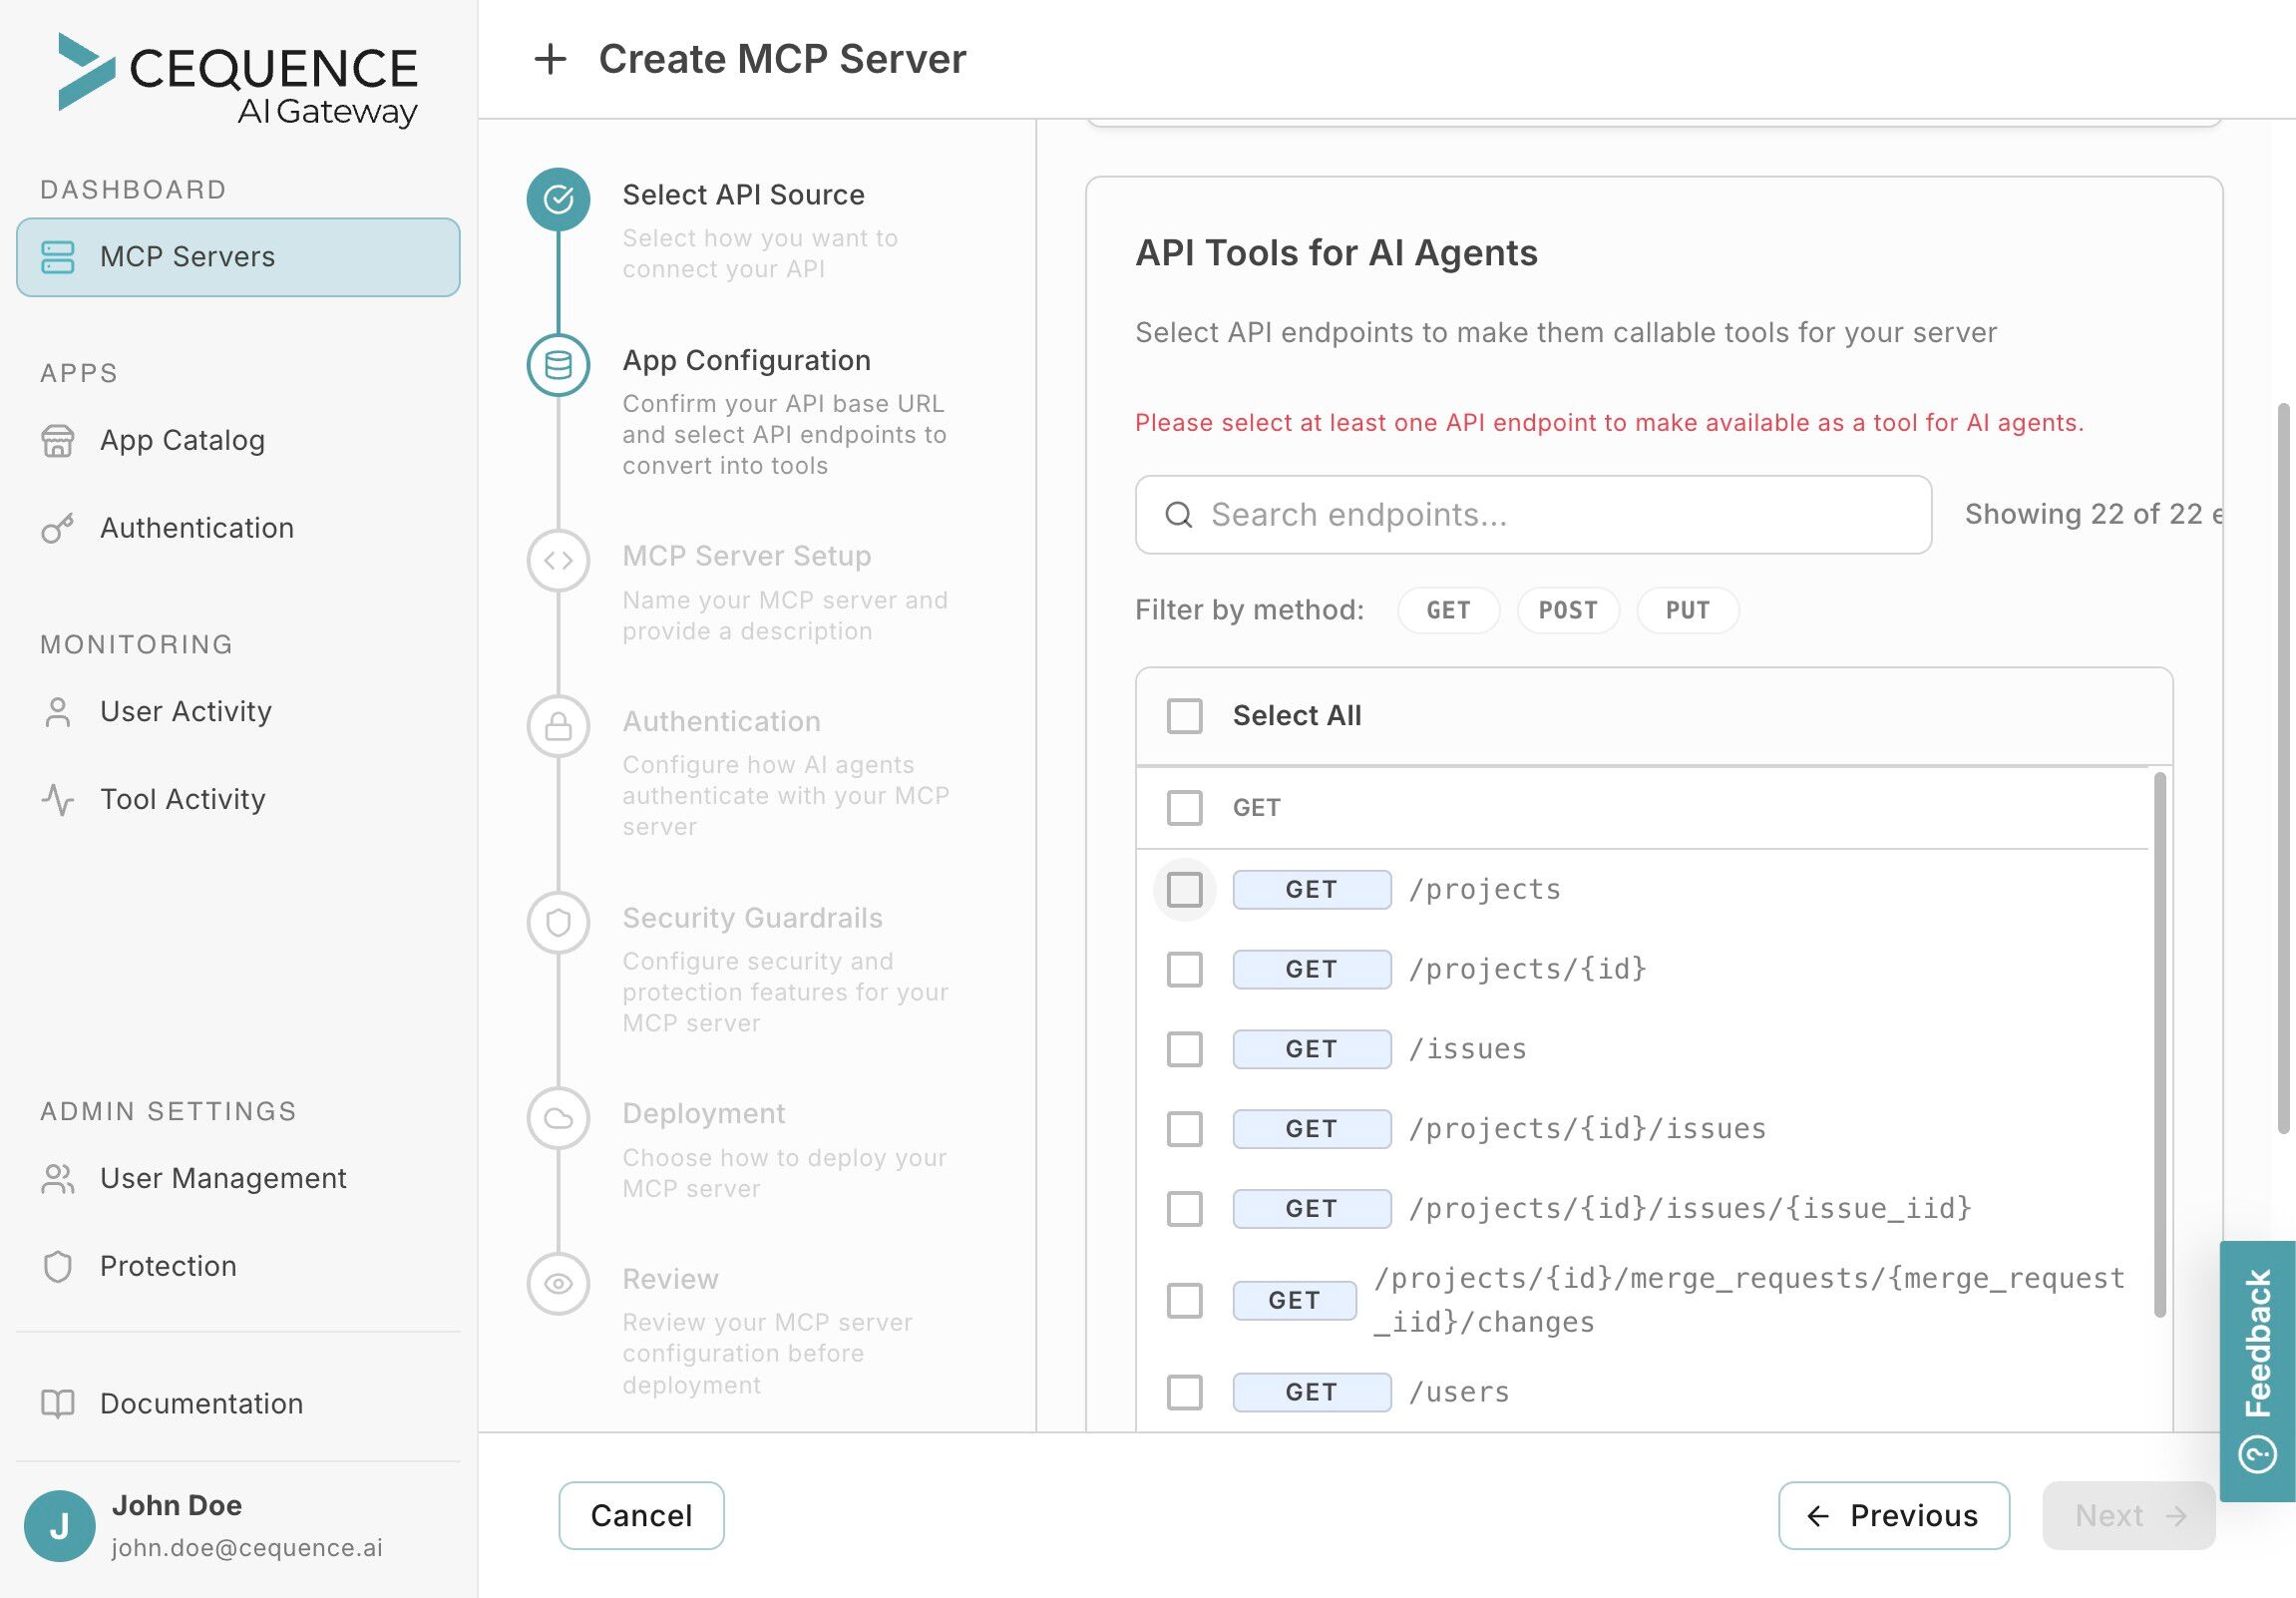
Task: Filter endpoints by POST method
Action: pyautogui.click(x=1567, y=610)
